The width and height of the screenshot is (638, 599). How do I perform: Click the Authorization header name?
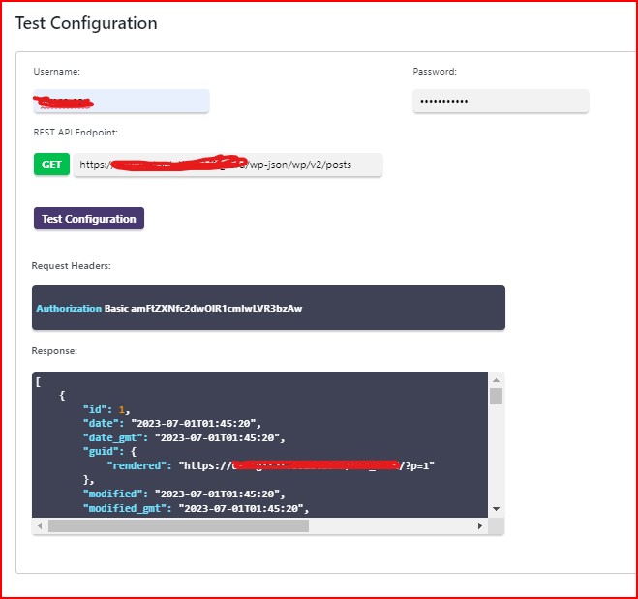point(68,308)
